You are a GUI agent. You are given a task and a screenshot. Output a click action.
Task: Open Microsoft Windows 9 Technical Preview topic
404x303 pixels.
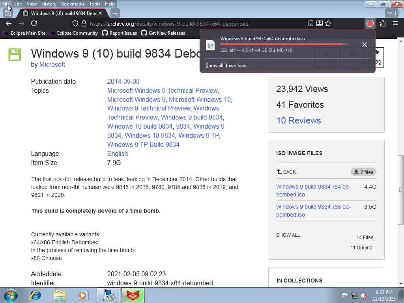(162, 90)
